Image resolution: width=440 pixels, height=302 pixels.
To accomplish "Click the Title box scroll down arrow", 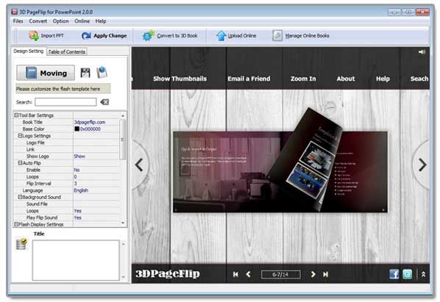I will (123, 277).
